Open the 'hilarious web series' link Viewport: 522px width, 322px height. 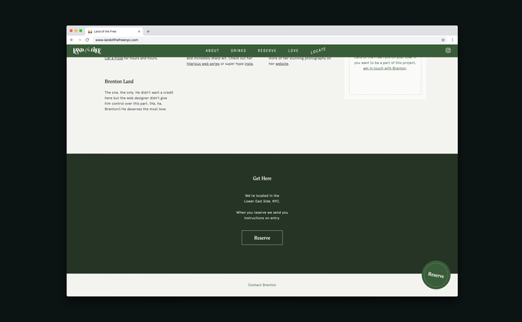pos(203,64)
